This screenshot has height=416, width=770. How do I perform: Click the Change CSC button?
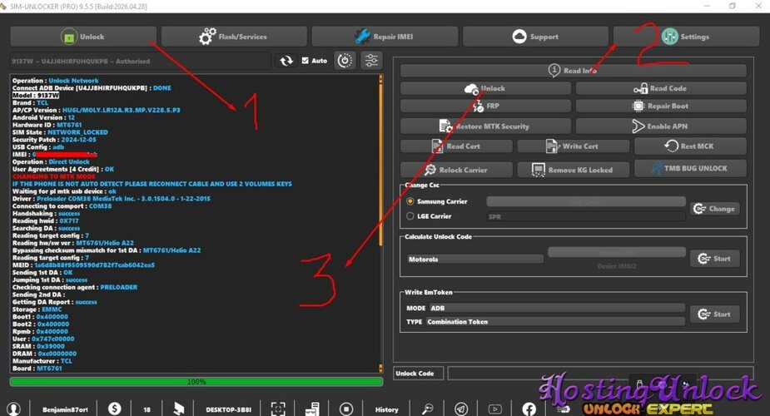(714, 209)
